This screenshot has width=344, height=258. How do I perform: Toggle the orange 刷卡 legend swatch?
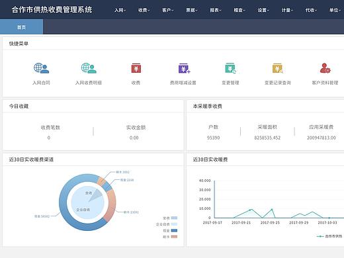click(x=174, y=237)
